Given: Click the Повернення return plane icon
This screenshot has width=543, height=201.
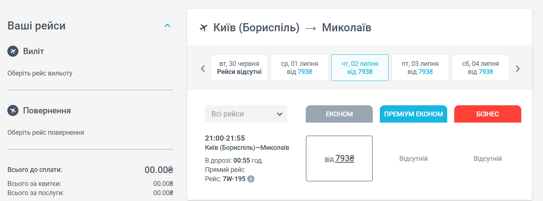Looking at the screenshot, I should pyautogui.click(x=13, y=110).
